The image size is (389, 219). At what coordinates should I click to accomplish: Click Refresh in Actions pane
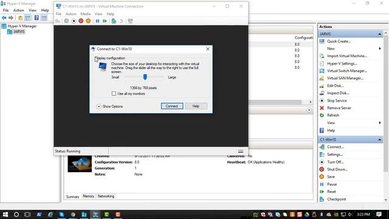pos(333,115)
